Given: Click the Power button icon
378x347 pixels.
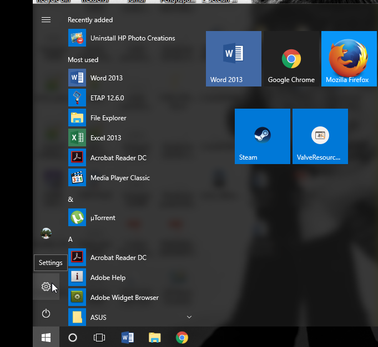Looking at the screenshot, I should click(x=46, y=313).
